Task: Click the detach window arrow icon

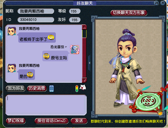Action: (x=156, y=3)
